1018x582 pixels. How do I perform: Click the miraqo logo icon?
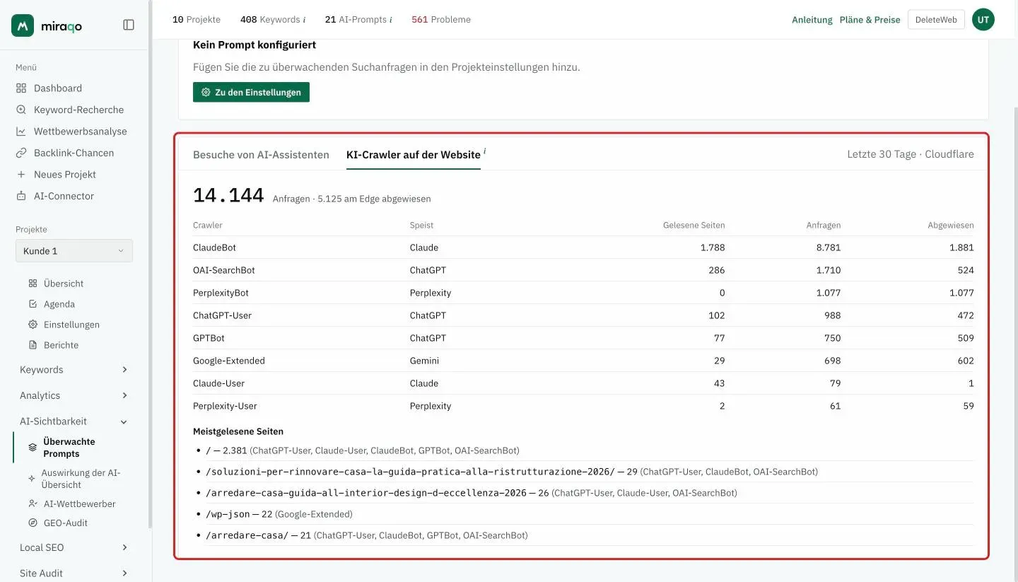(23, 25)
